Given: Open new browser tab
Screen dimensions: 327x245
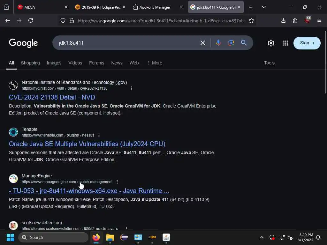Looking at the screenshot, I should (251, 7).
